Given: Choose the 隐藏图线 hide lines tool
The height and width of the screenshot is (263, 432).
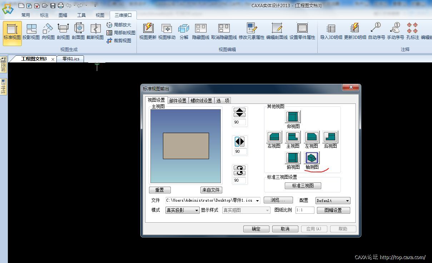Looking at the screenshot, I should [201, 32].
